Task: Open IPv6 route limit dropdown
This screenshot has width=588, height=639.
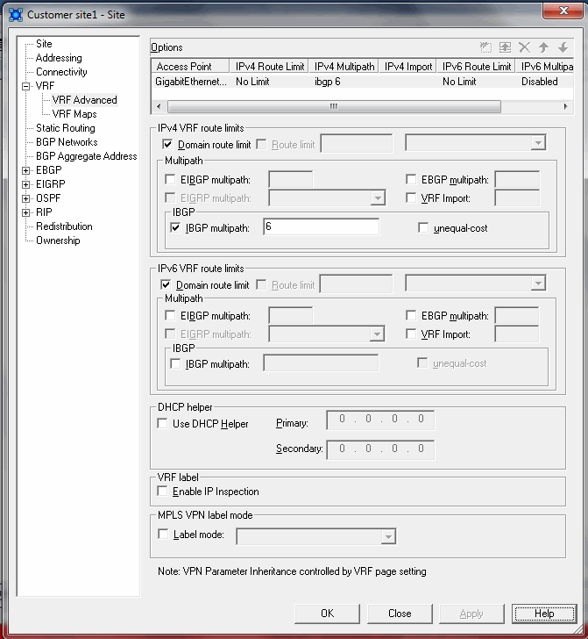Action: point(538,284)
